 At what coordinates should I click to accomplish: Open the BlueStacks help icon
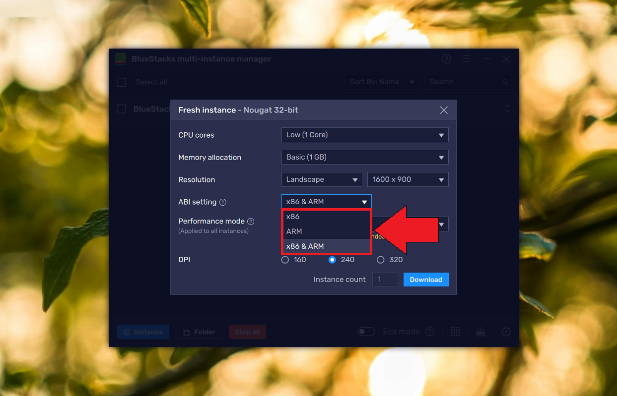pyautogui.click(x=446, y=58)
